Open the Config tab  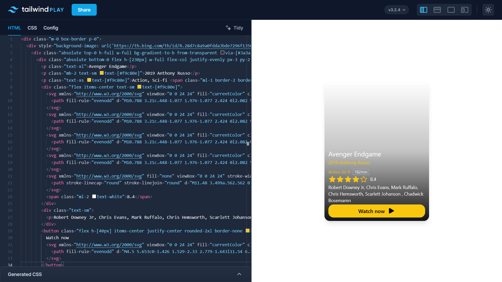pos(51,28)
